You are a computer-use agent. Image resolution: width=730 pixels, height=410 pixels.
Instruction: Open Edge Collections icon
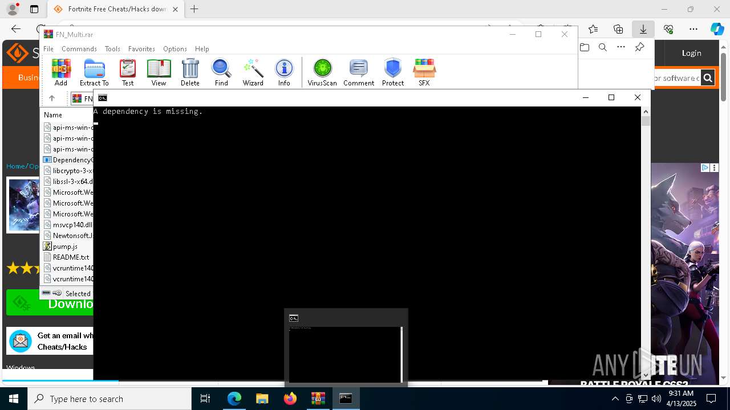click(618, 29)
